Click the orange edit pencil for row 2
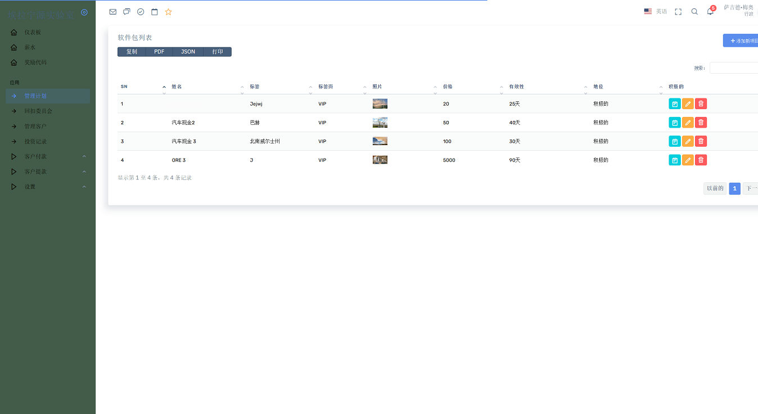The height and width of the screenshot is (414, 758). point(688,123)
